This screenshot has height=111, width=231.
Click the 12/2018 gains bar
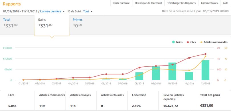[205, 70]
